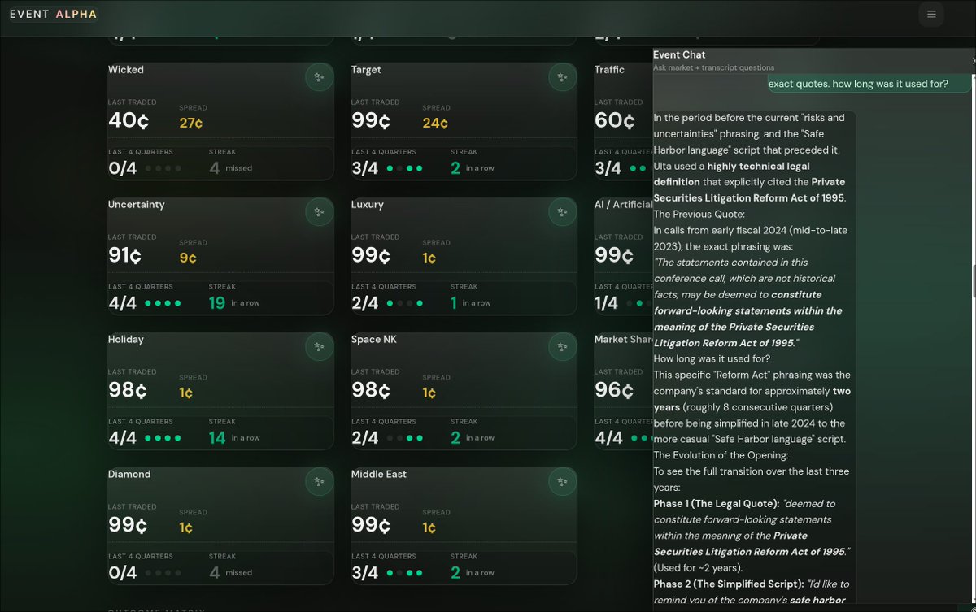Click the 99¢ last traded price on Diamond
Viewport: 976px width, 612px height.
point(128,526)
